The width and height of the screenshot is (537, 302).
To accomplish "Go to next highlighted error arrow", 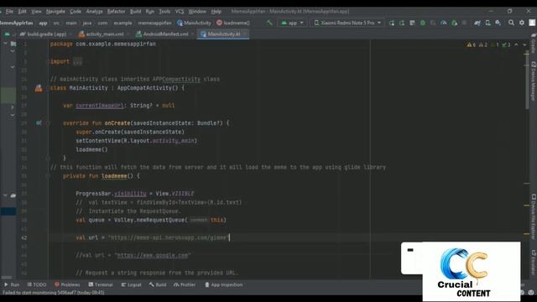I will (x=524, y=44).
